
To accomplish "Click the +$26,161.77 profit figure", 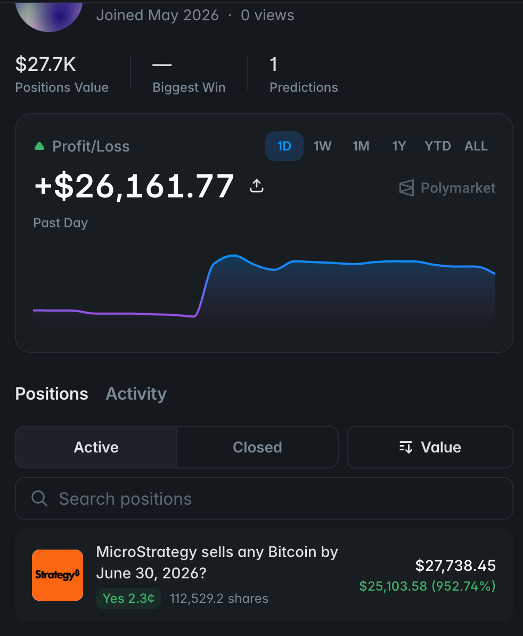I will tap(134, 186).
